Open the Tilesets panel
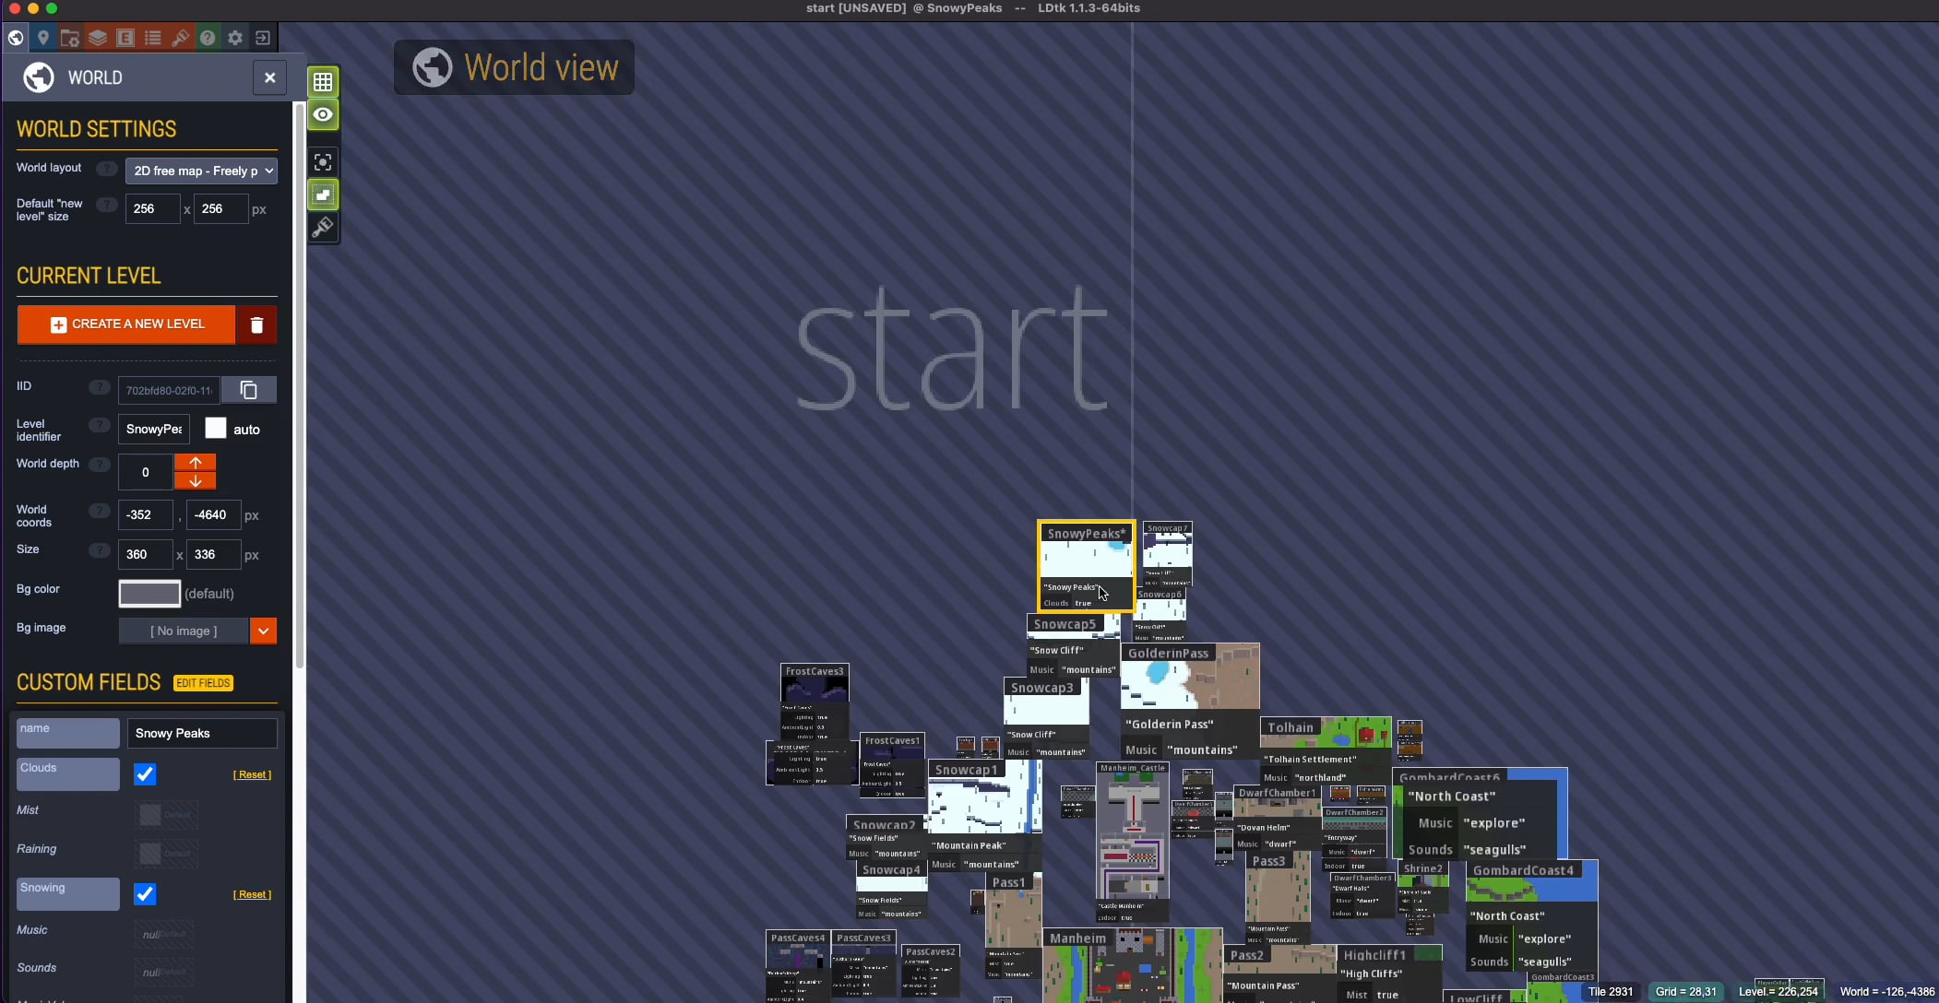The image size is (1939, 1003). (x=181, y=38)
